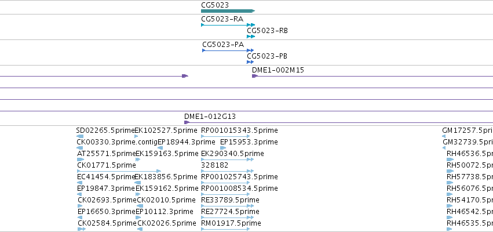Viewport: 493px width, 232px height.
Task: Select the CG5023-PB protein glyph
Action: [250, 62]
